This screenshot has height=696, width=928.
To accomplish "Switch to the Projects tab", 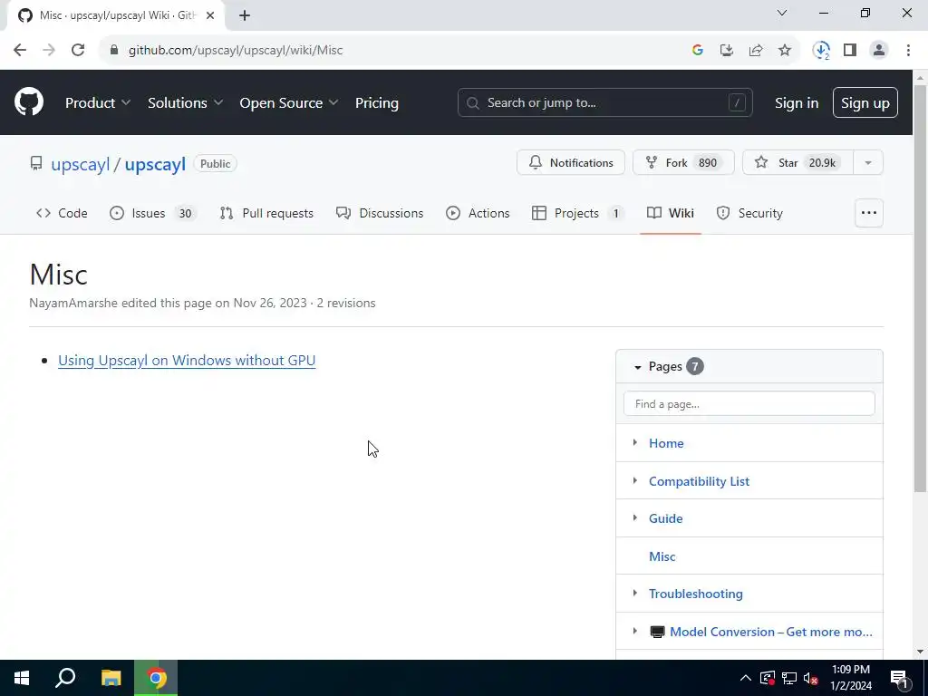I will point(578,213).
